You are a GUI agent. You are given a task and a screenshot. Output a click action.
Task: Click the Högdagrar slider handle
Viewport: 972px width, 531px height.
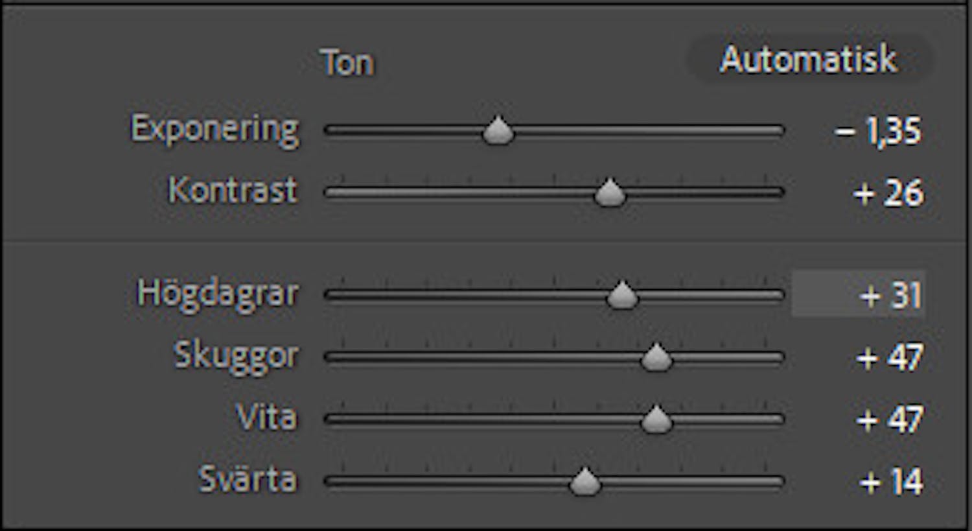(622, 295)
